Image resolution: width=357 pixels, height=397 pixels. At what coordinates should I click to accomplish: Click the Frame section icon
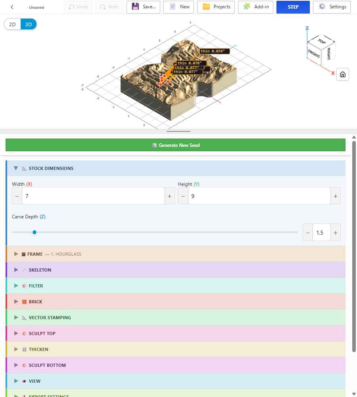tap(23, 254)
